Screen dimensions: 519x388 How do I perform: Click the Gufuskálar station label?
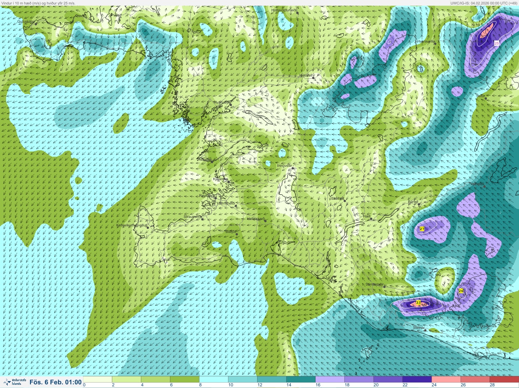(26, 21)
